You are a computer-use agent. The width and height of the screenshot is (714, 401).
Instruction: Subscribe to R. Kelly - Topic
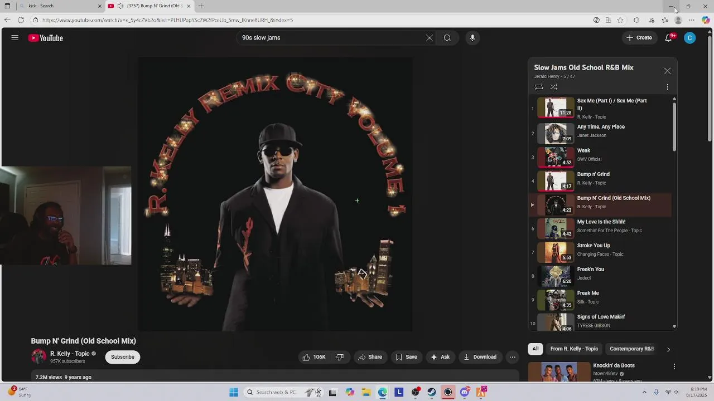point(123,357)
